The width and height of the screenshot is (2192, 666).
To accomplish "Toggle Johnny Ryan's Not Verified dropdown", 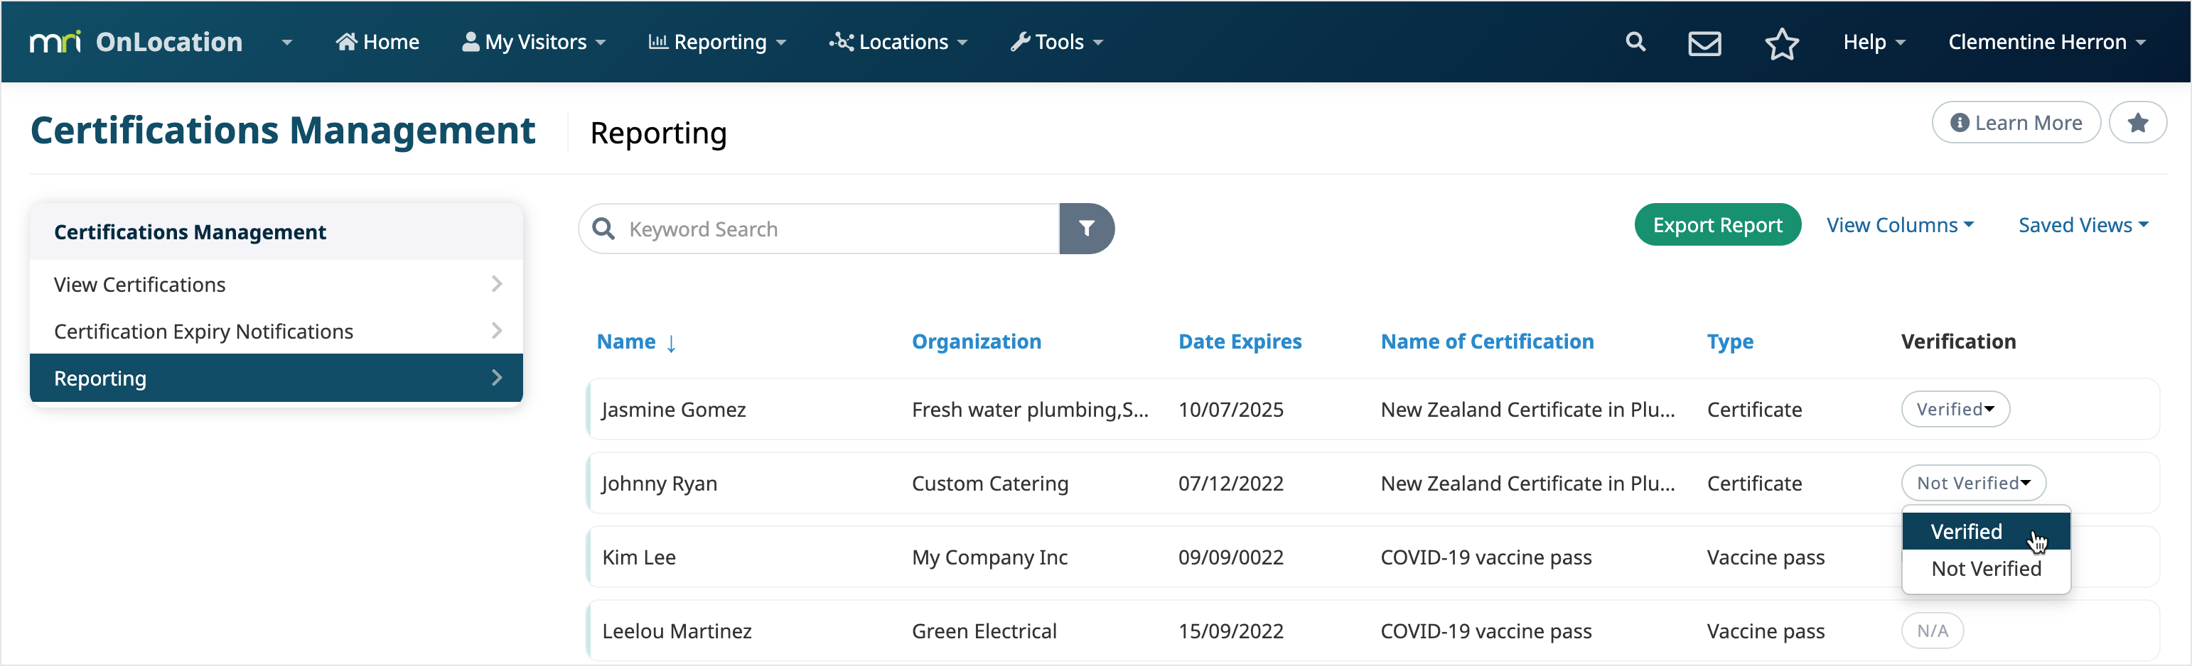I will 1972,483.
